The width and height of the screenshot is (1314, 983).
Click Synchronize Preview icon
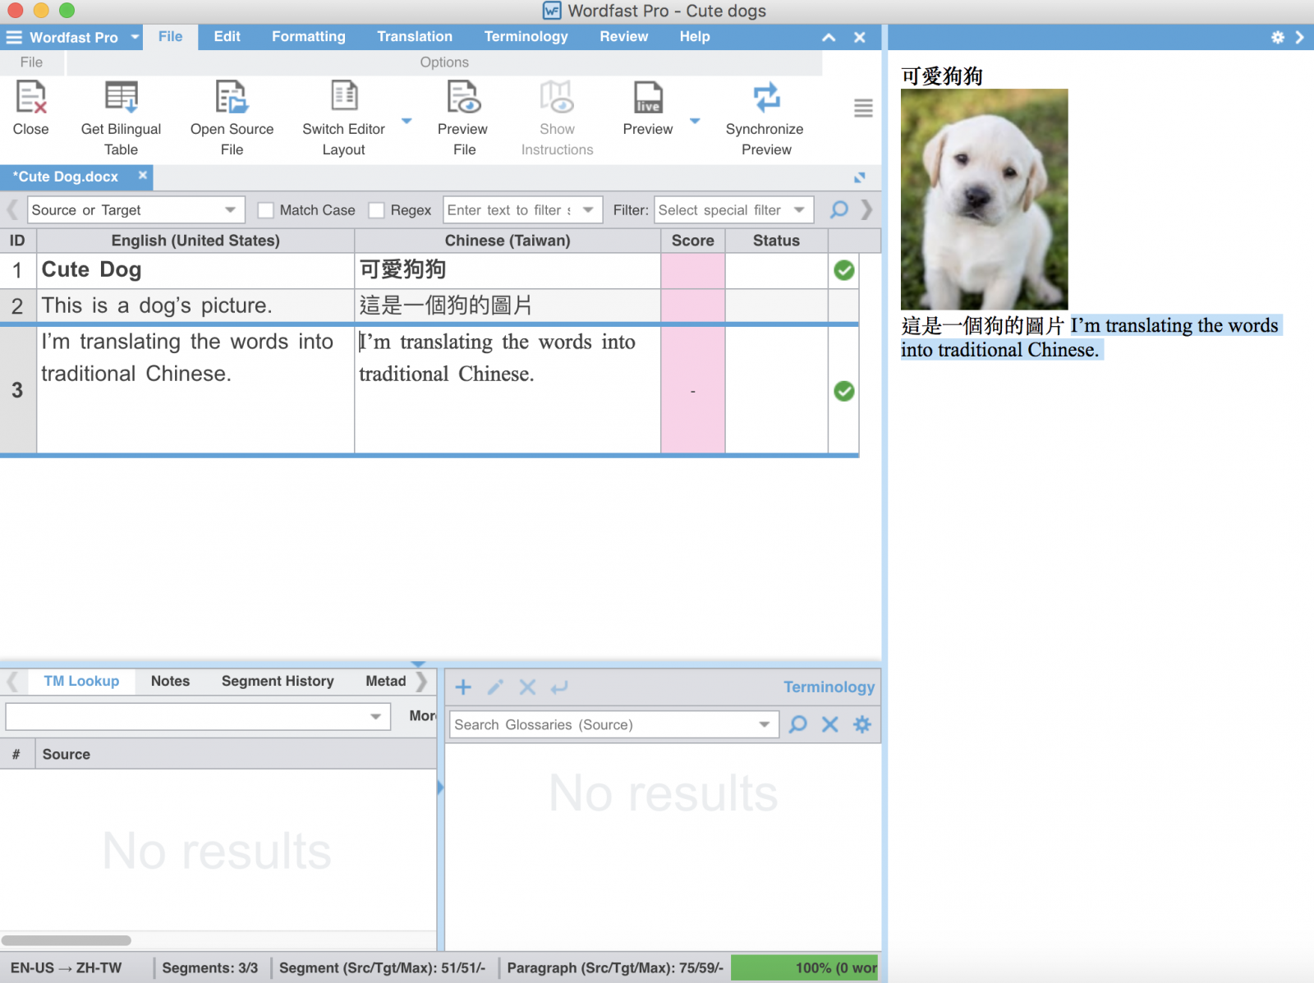[765, 98]
